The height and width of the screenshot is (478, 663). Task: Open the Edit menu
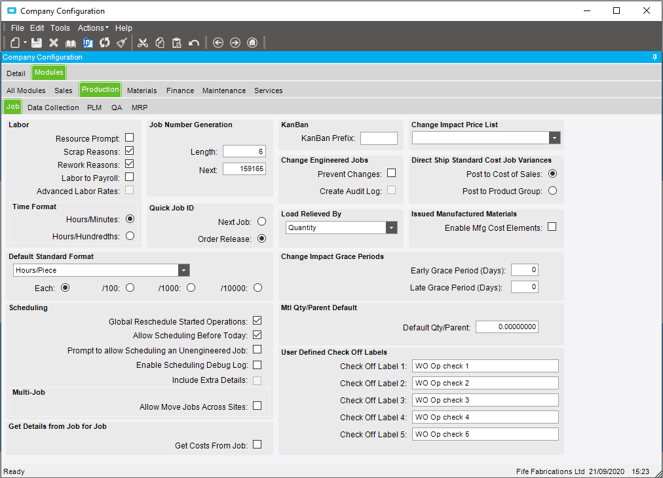[x=37, y=28]
